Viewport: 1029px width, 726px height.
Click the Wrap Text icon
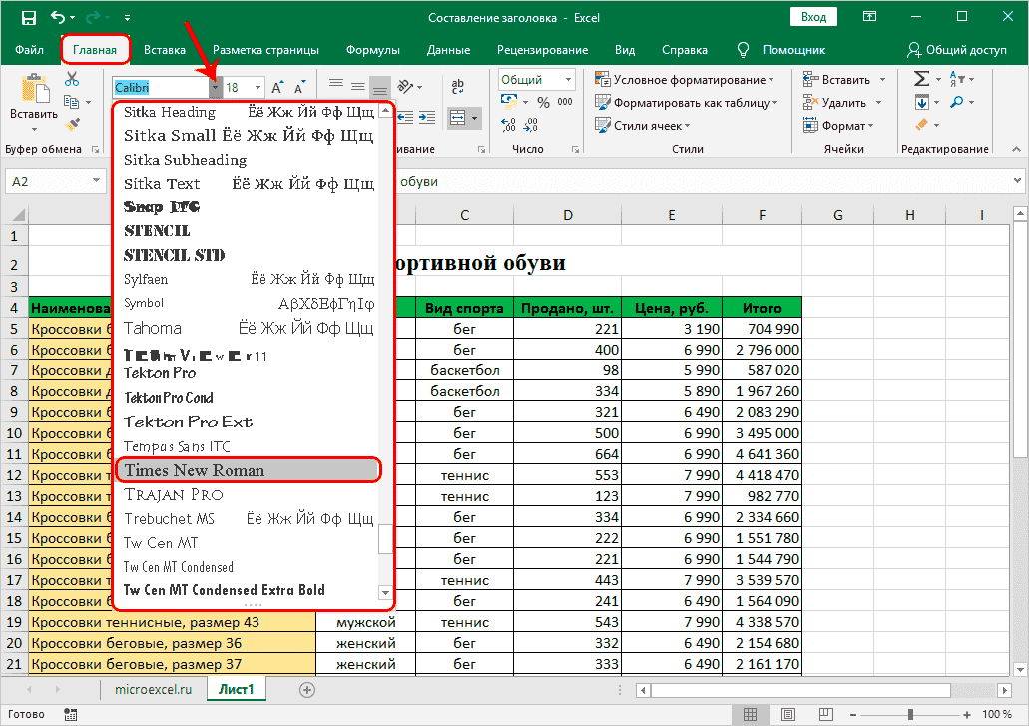(x=458, y=87)
